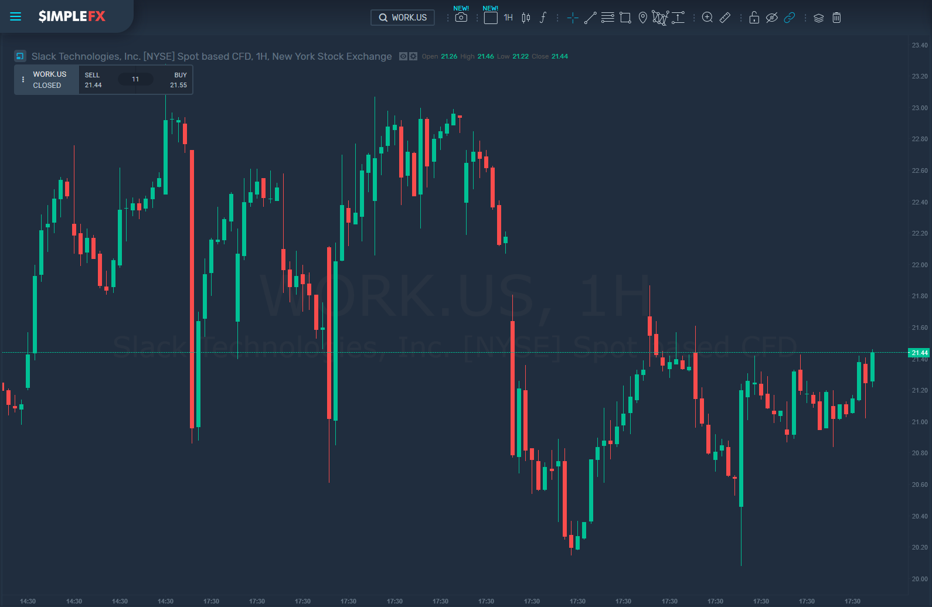932x607 pixels.
Task: Click the 23.00 price axis label
Action: coord(920,108)
